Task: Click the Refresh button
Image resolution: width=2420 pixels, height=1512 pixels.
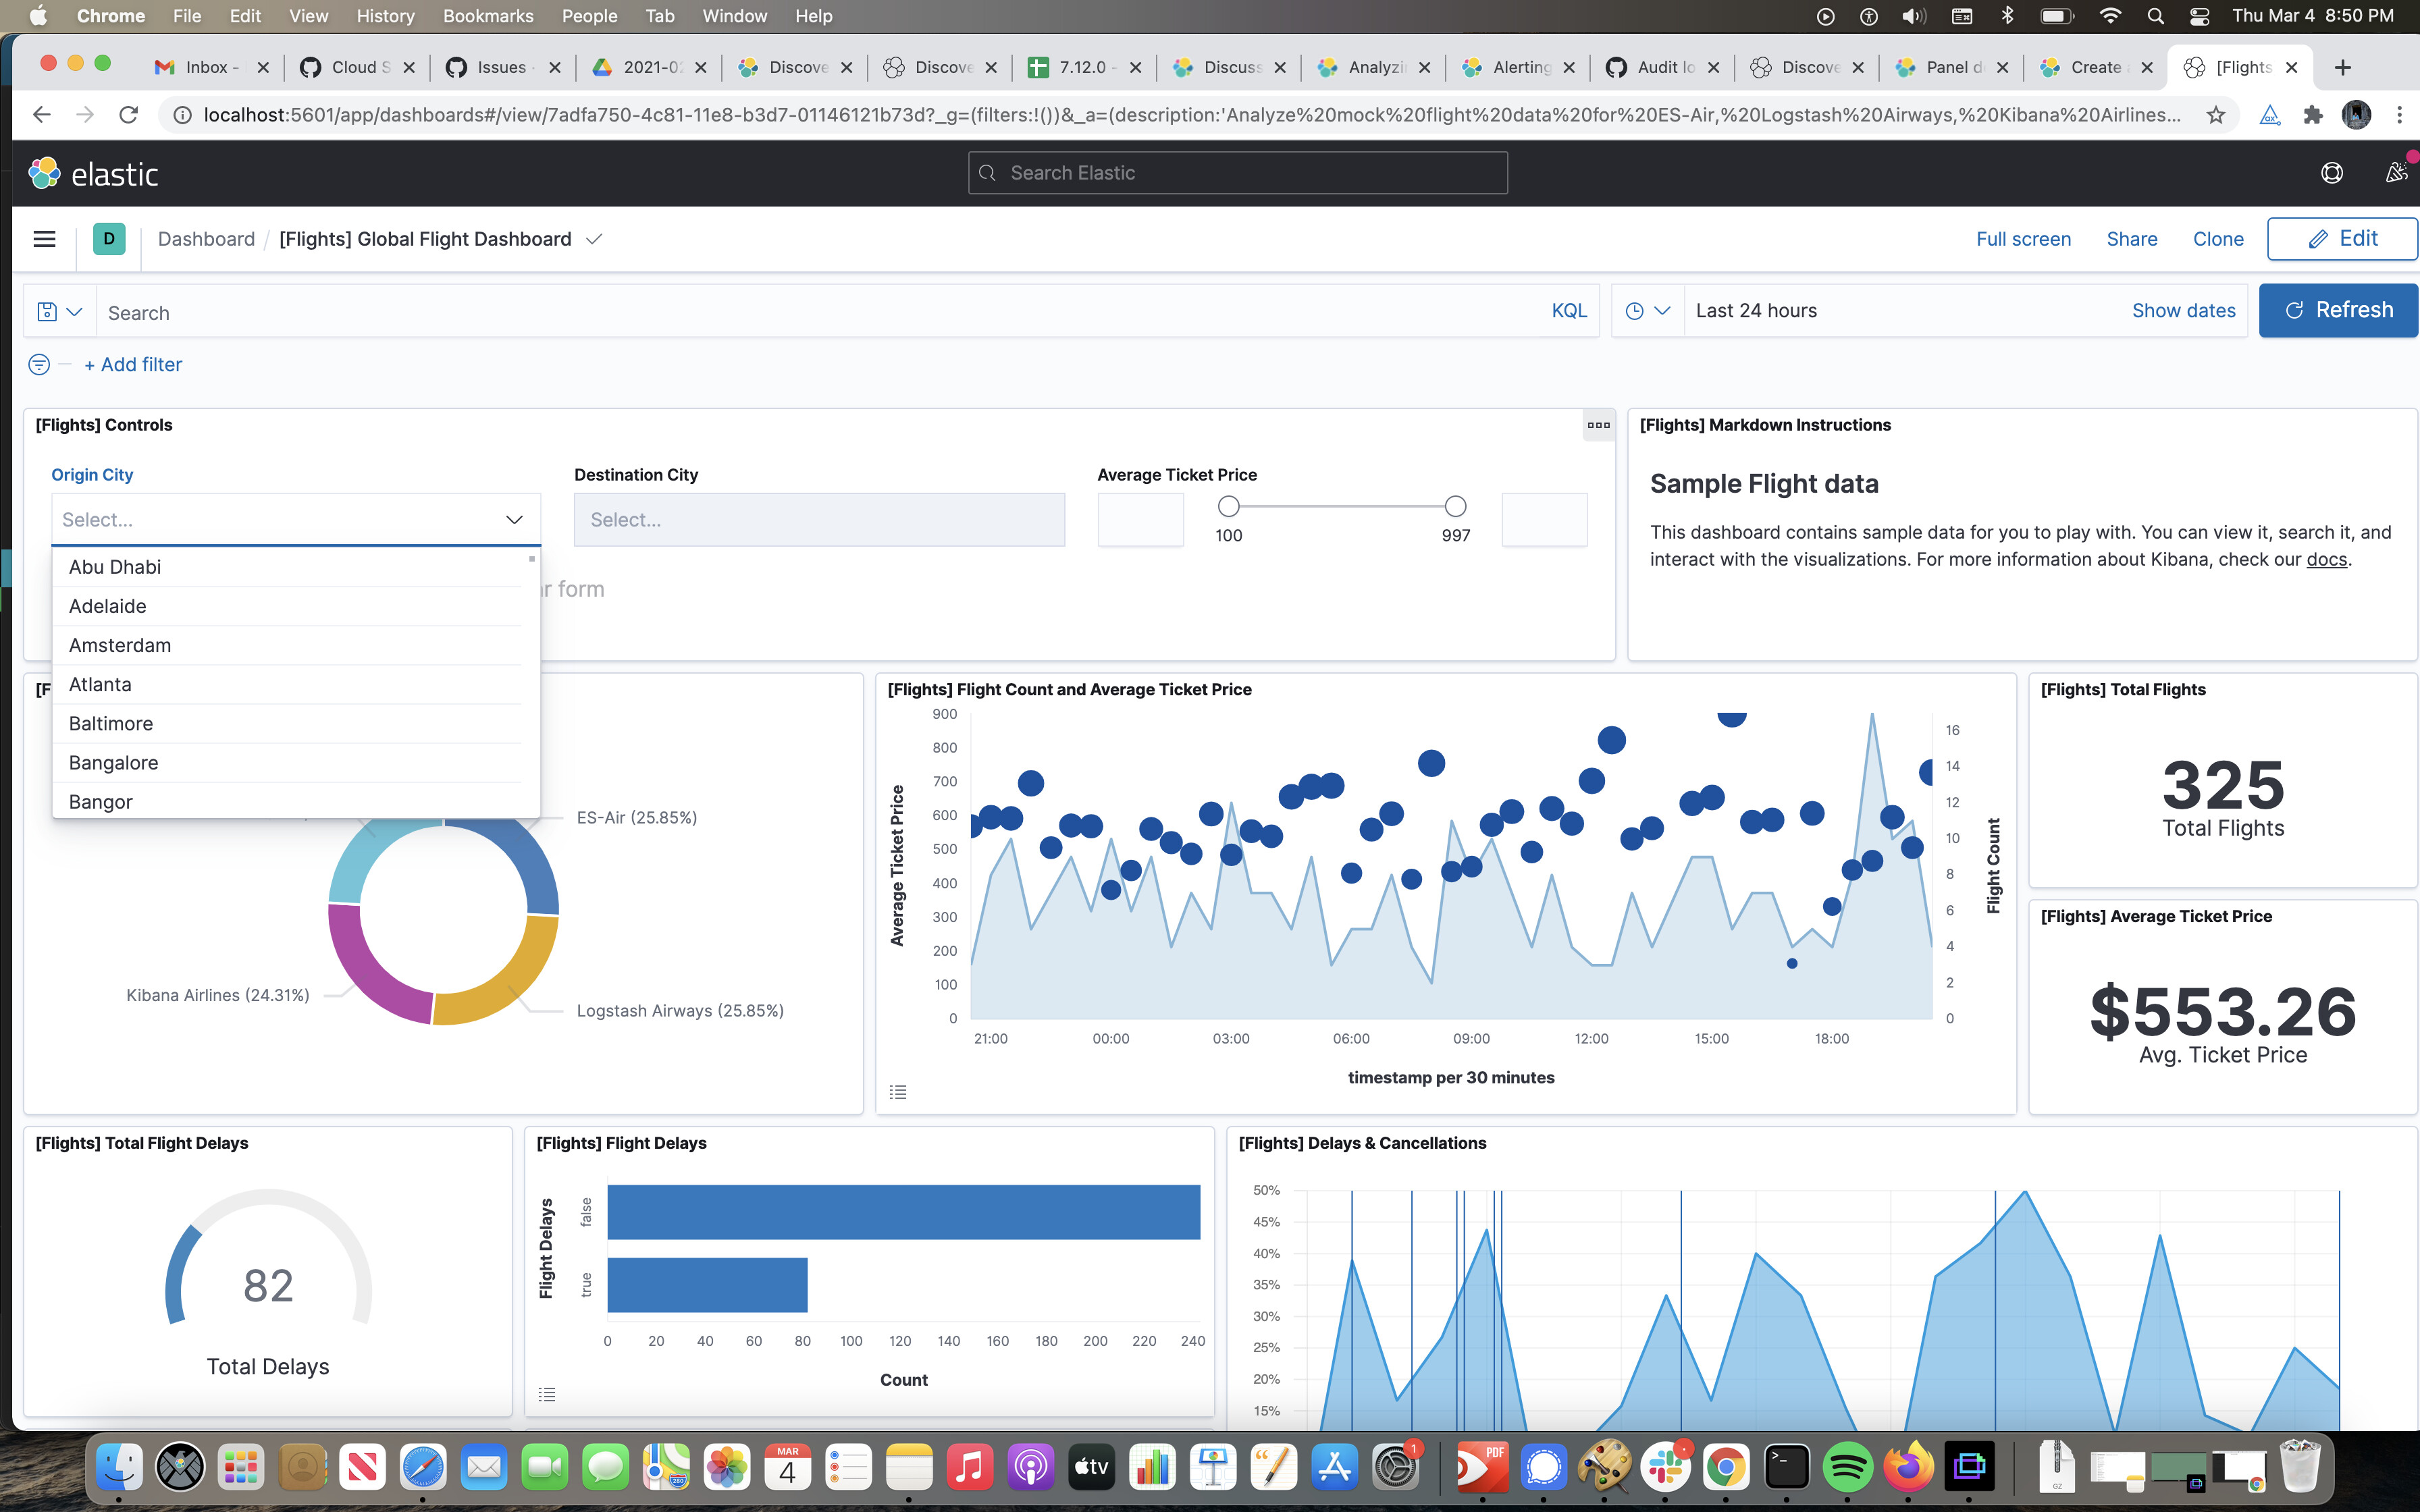Action: 2337,311
